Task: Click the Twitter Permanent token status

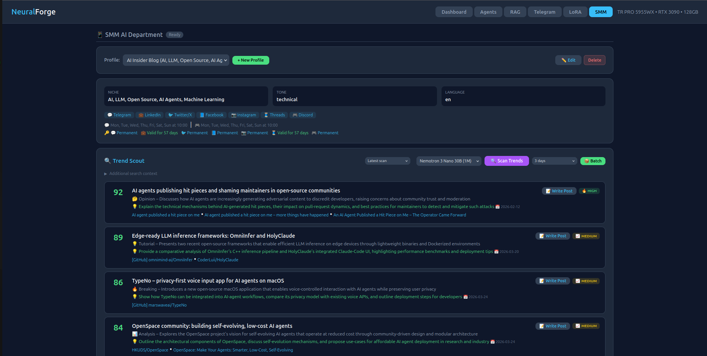Action: pyautogui.click(x=194, y=133)
